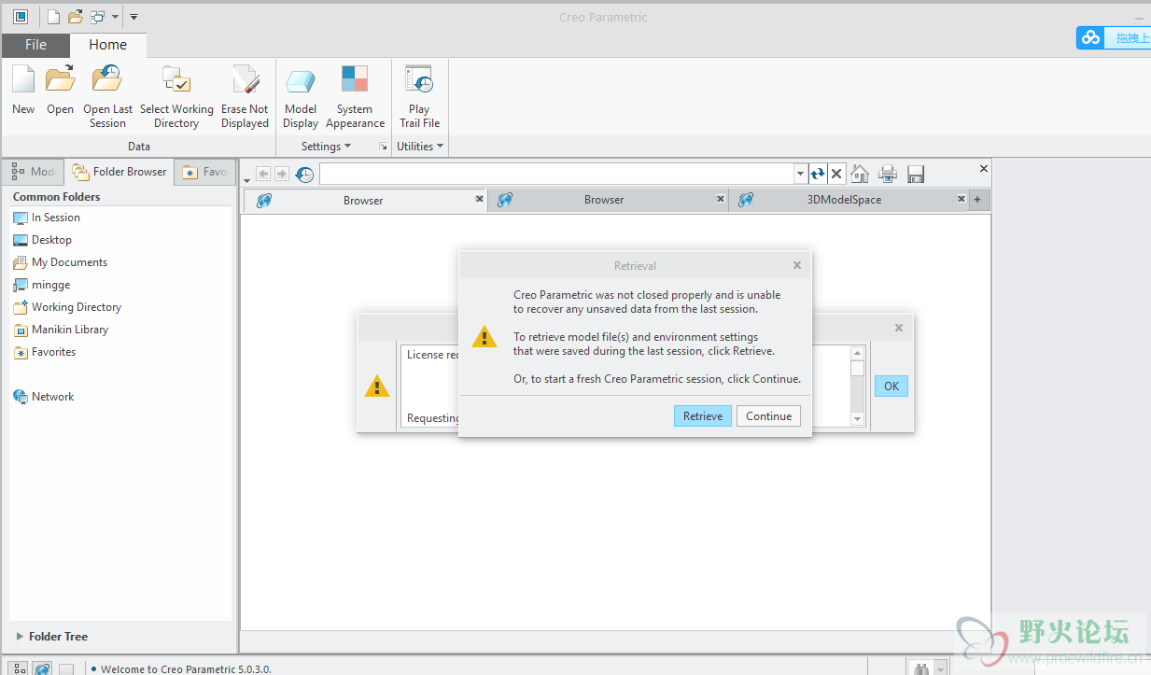Open the binoculars search dropdown arrow

pyautogui.click(x=940, y=668)
